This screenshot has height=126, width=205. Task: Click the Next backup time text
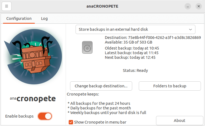point(130,57)
